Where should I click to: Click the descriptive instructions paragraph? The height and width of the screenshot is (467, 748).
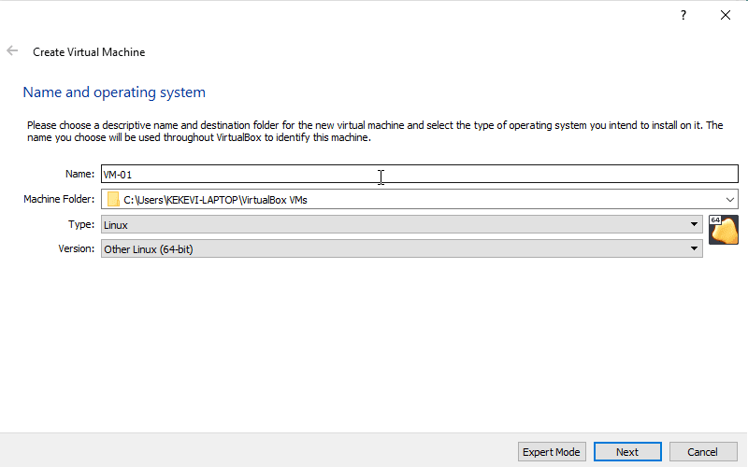tap(375, 132)
